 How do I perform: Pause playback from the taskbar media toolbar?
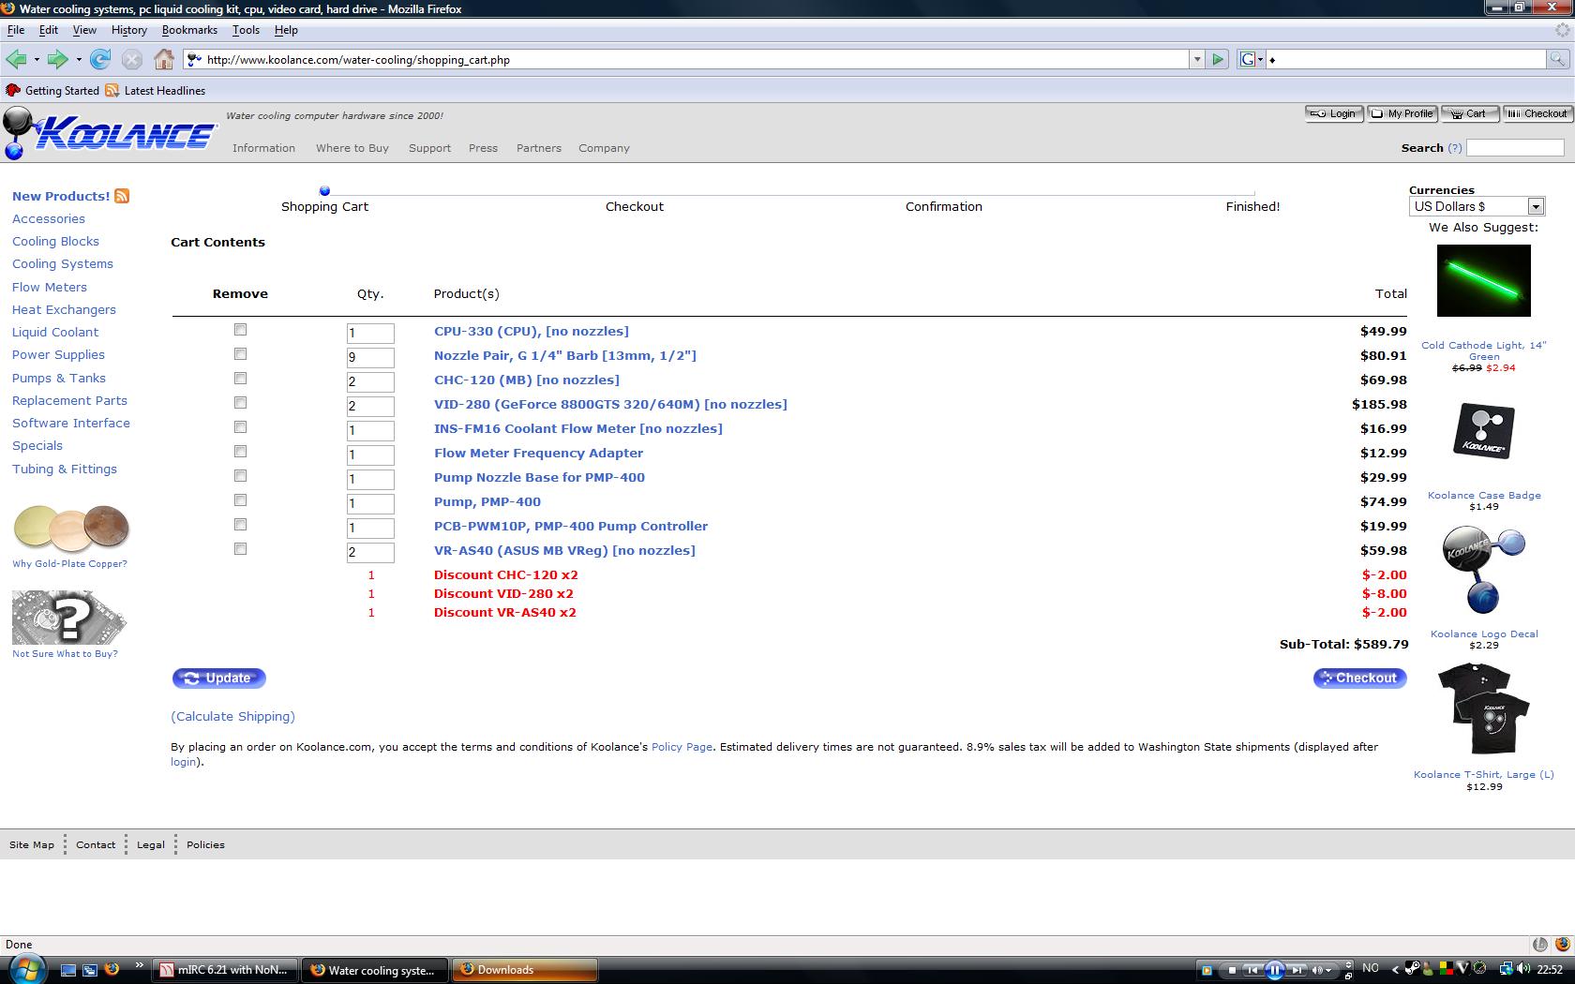coord(1275,970)
